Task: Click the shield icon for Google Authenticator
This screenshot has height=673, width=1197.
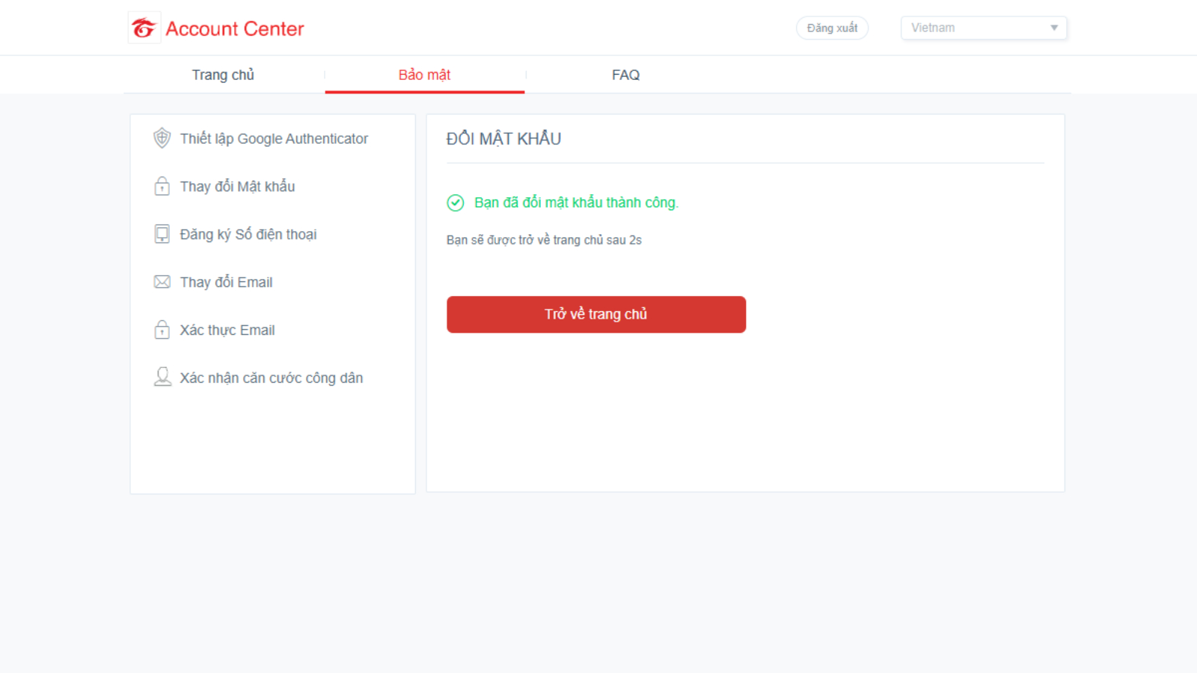Action: (162, 138)
